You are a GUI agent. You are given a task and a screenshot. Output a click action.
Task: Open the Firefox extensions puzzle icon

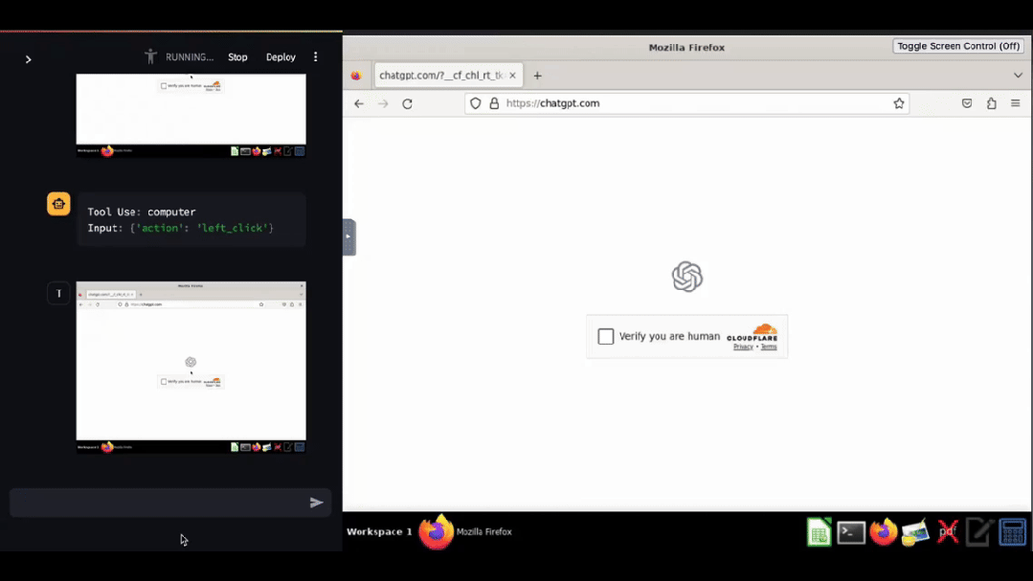tap(991, 103)
